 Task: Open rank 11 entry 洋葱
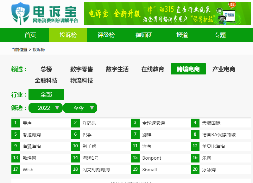pos(147,146)
